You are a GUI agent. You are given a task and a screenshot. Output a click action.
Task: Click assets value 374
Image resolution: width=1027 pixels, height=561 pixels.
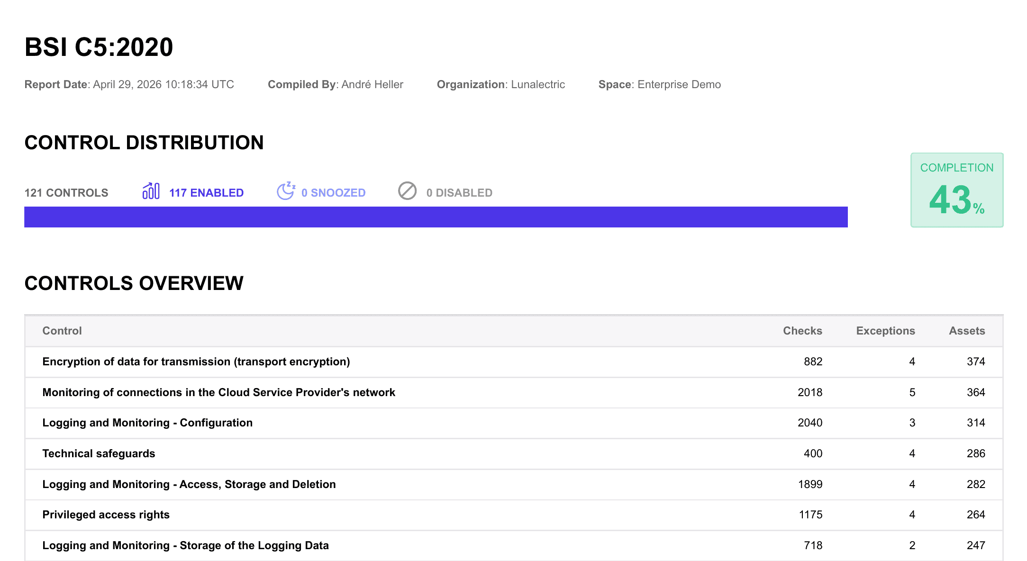(x=976, y=362)
